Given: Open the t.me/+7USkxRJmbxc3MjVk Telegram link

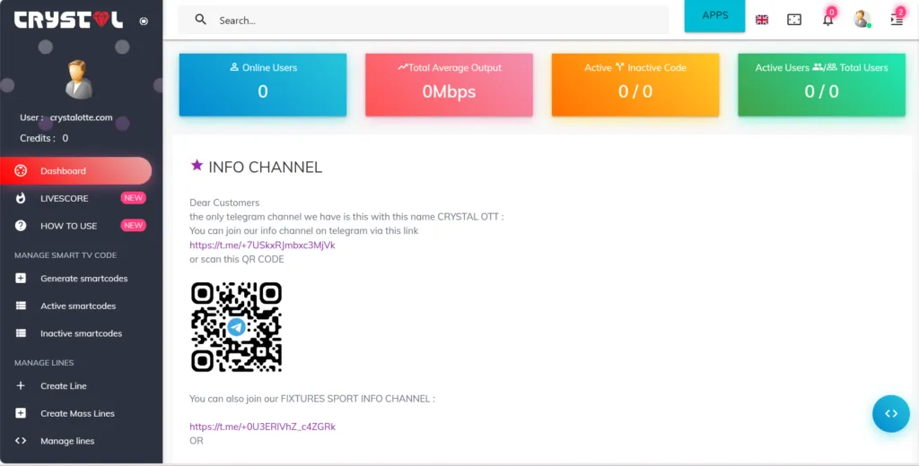Looking at the screenshot, I should point(262,246).
